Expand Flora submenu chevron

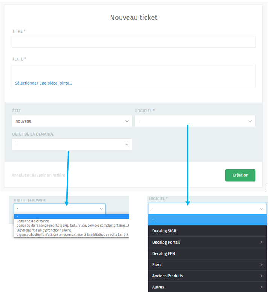[x=261, y=265]
